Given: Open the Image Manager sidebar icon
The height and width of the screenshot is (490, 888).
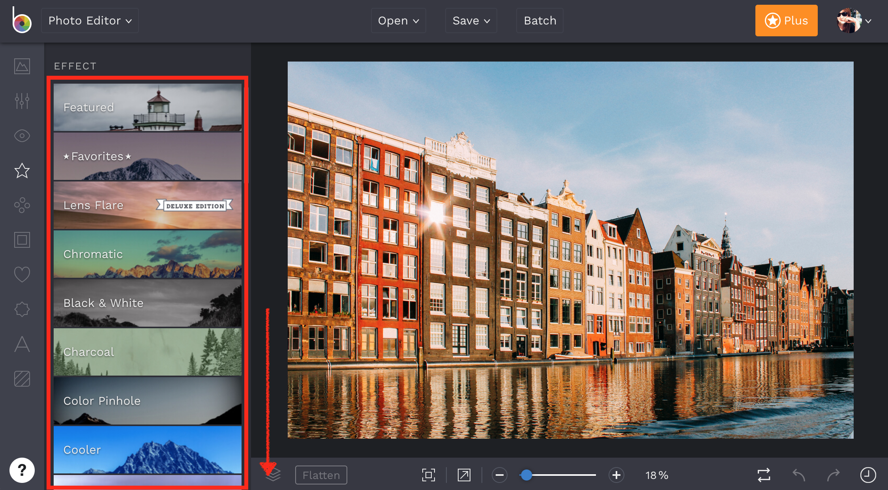Looking at the screenshot, I should pyautogui.click(x=22, y=66).
